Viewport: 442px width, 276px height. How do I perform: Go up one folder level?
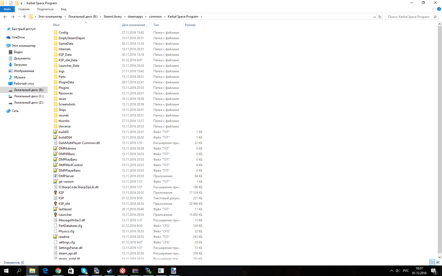pyautogui.click(x=24, y=17)
